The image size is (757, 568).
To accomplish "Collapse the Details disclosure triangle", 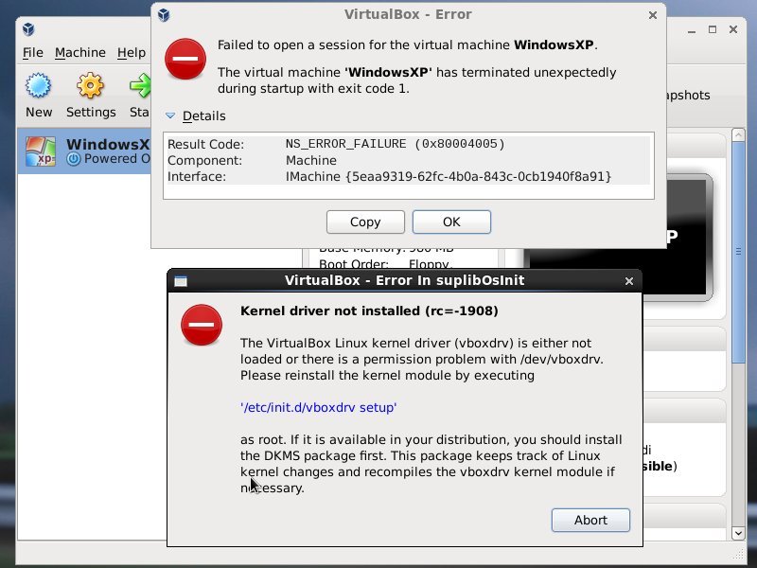I will [170, 115].
